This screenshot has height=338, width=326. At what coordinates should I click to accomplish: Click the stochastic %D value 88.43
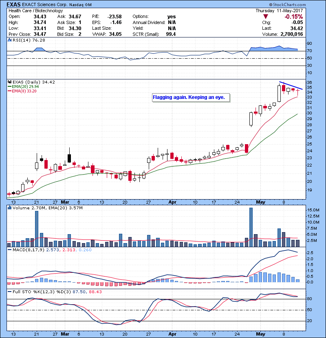(x=95, y=292)
